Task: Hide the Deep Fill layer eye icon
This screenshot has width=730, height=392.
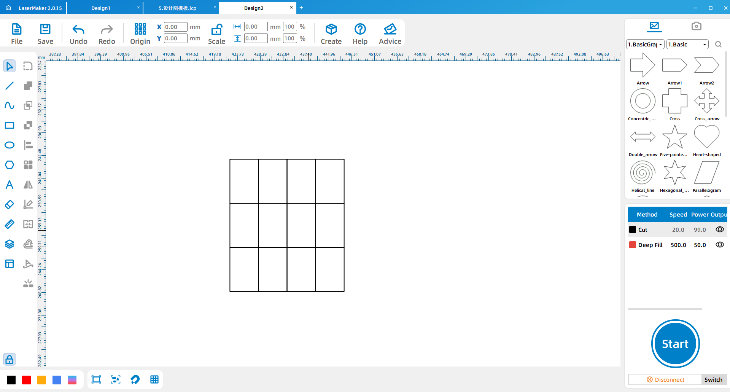Action: pos(720,245)
